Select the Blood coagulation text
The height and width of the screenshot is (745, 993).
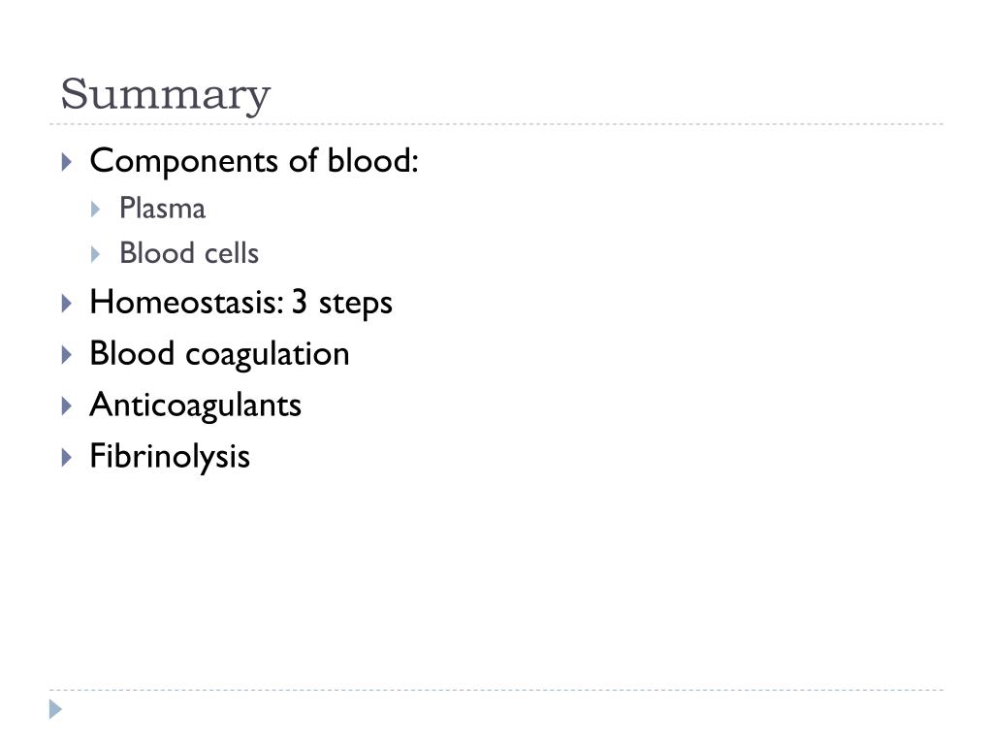pos(220,355)
